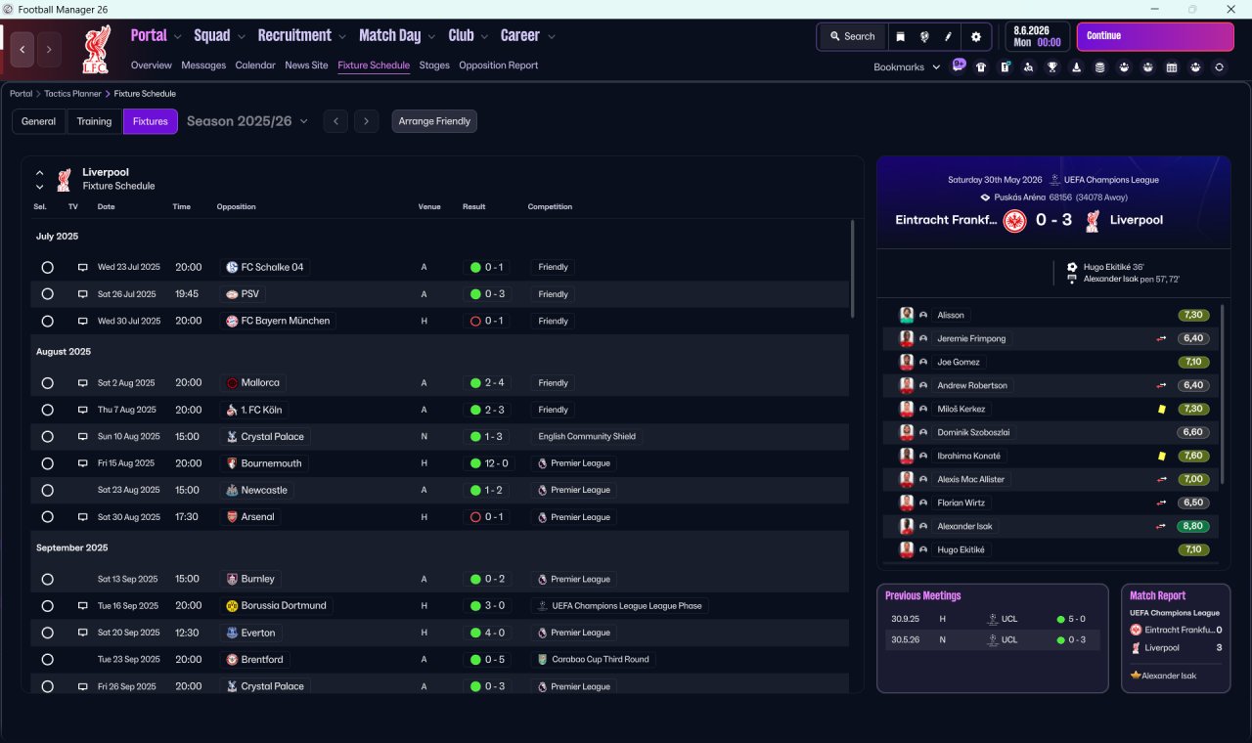Select the Burnley fixture radio button

(47, 579)
